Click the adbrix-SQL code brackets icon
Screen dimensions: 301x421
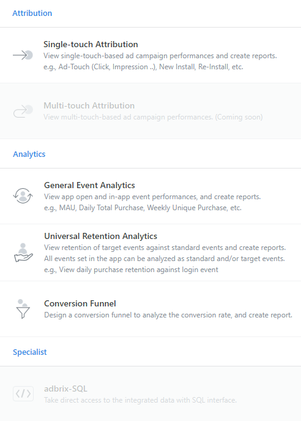[x=23, y=393]
